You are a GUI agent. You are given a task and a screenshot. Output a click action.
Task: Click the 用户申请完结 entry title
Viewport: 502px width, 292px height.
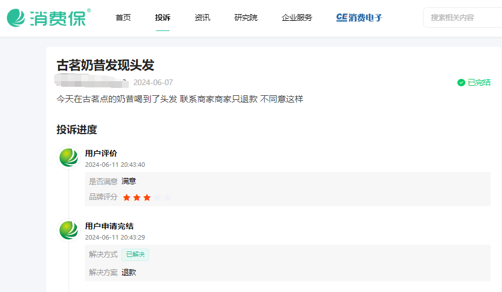[x=109, y=226]
